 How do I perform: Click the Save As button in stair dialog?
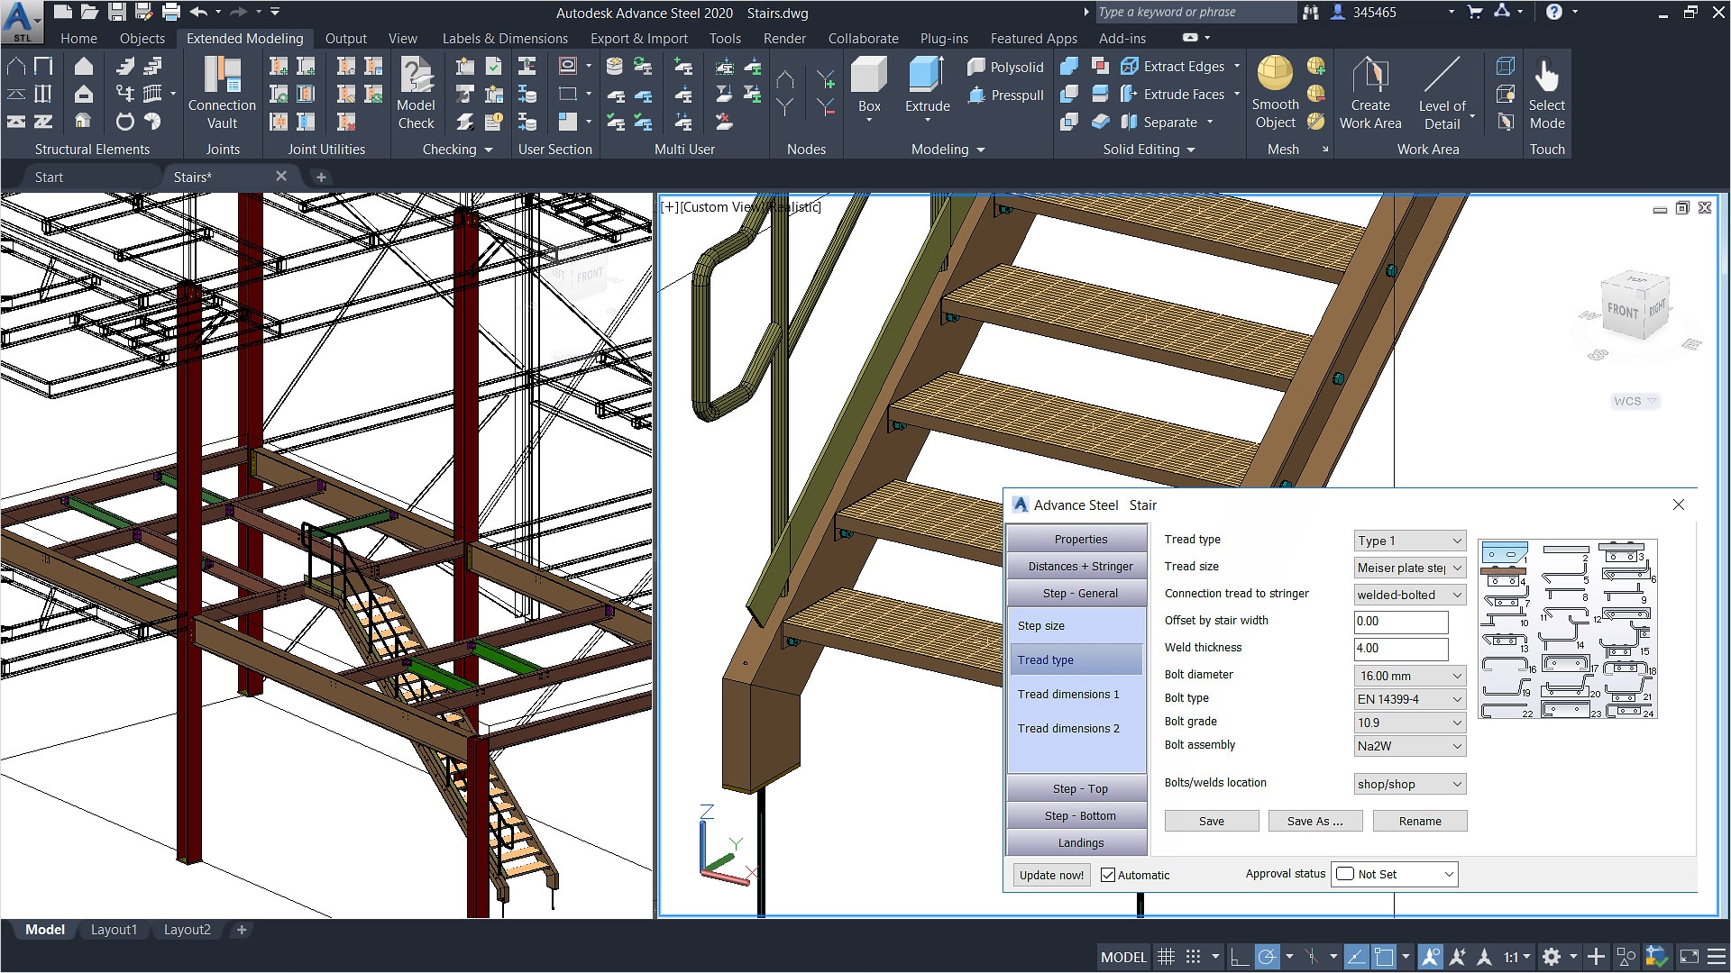[1314, 821]
